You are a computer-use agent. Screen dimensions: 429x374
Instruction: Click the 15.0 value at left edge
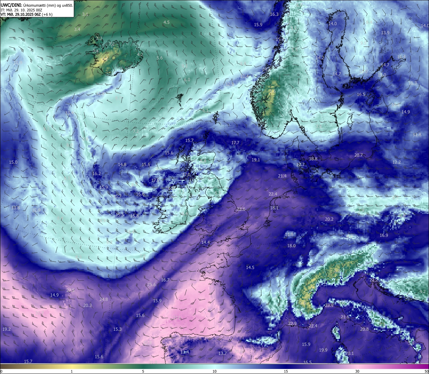point(13,162)
